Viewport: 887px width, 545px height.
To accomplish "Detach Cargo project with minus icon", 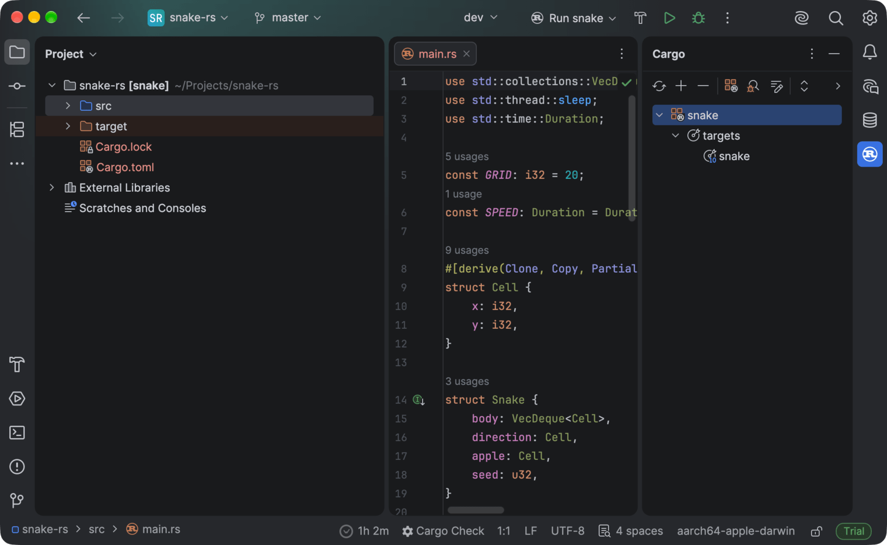I will tap(703, 86).
